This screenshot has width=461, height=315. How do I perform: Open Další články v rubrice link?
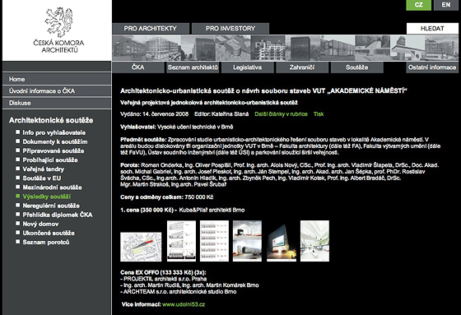pyautogui.click(x=281, y=114)
